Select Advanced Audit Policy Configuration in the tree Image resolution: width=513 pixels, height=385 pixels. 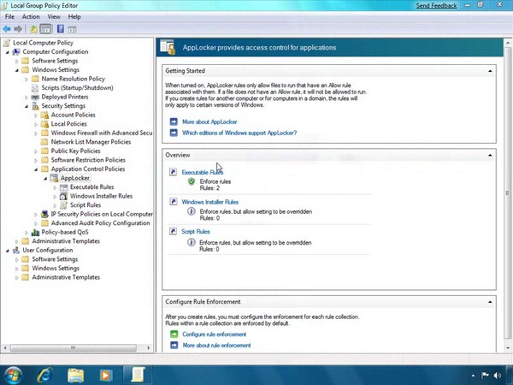click(100, 223)
